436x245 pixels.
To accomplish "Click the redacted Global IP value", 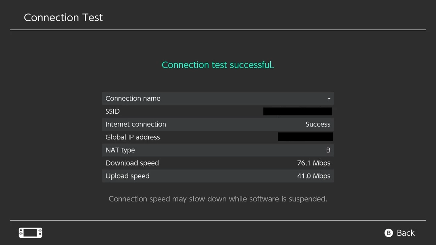I will pyautogui.click(x=305, y=137).
